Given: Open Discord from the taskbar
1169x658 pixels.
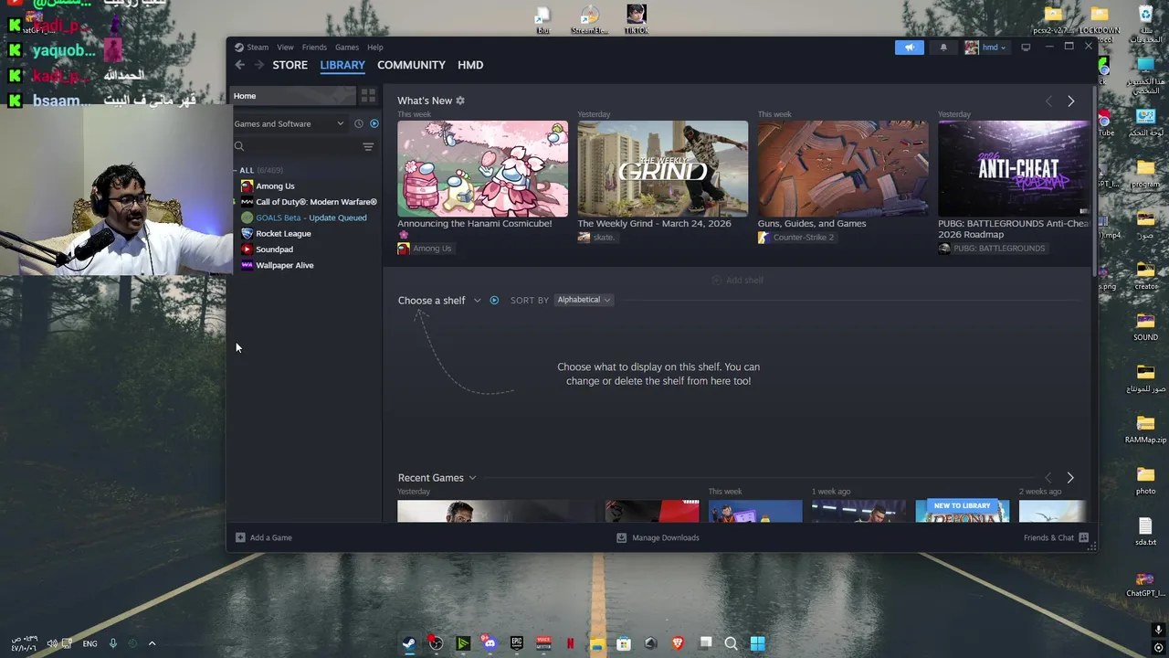Looking at the screenshot, I should coord(490,643).
